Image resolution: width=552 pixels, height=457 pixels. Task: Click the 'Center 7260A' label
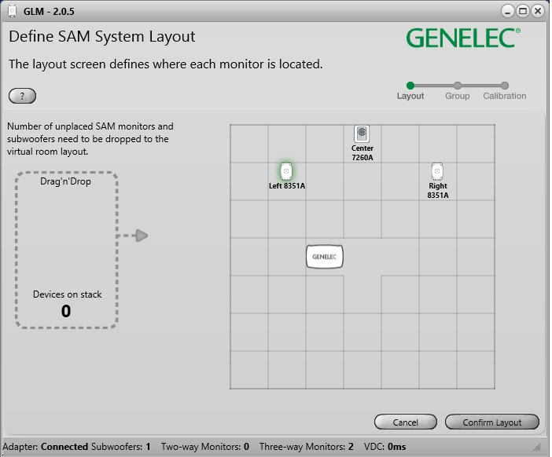coord(362,153)
